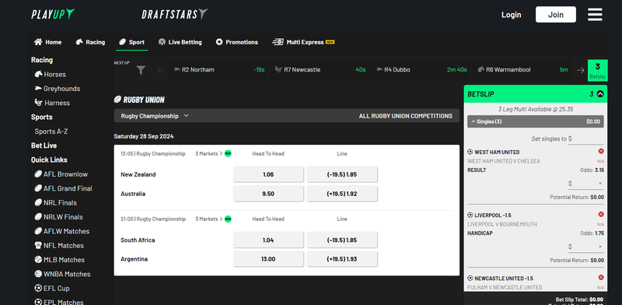Clear the Liverpool -1.5 stake amount
The width and height of the screenshot is (622, 305).
coord(600,247)
